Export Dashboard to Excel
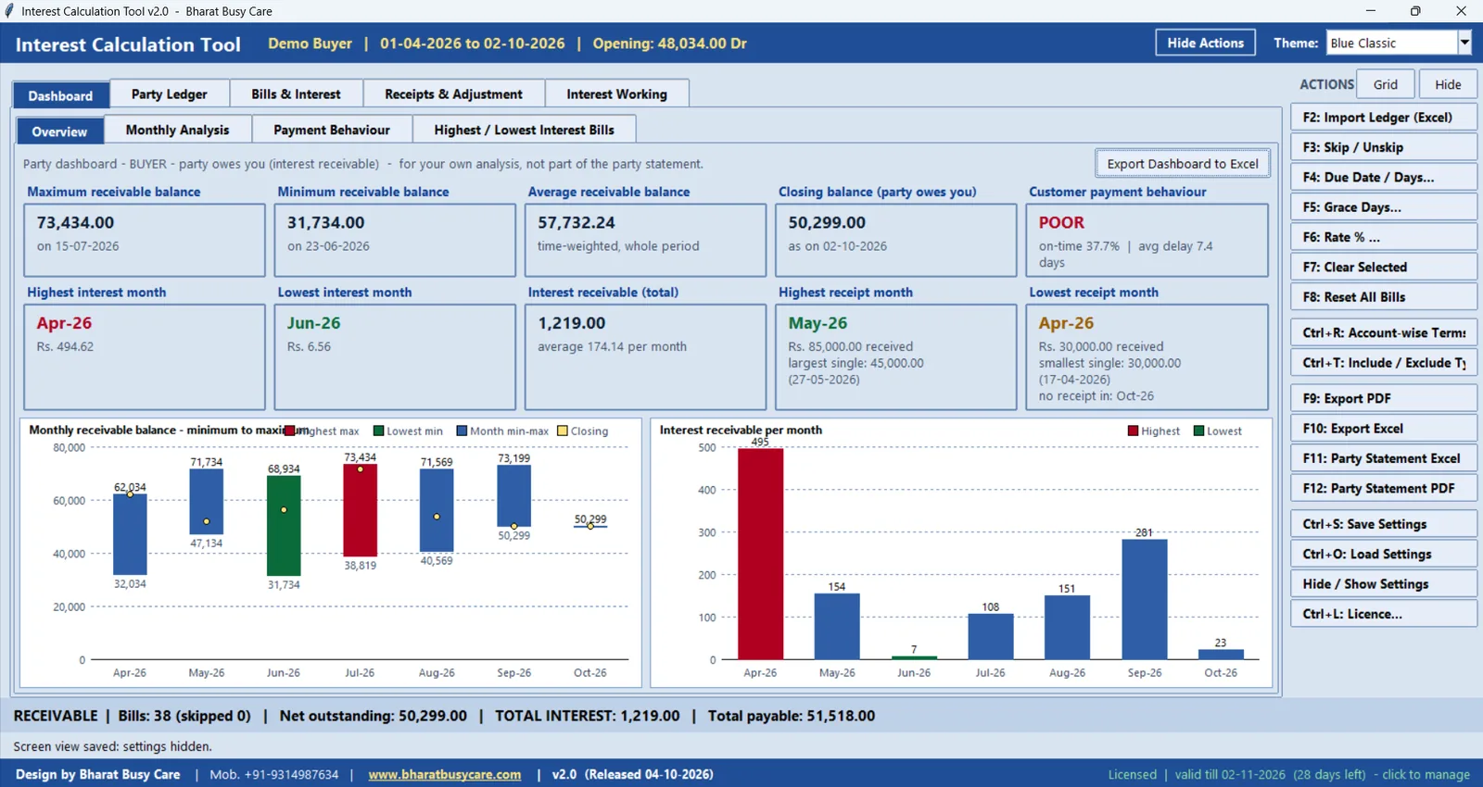The width and height of the screenshot is (1483, 787). point(1183,164)
